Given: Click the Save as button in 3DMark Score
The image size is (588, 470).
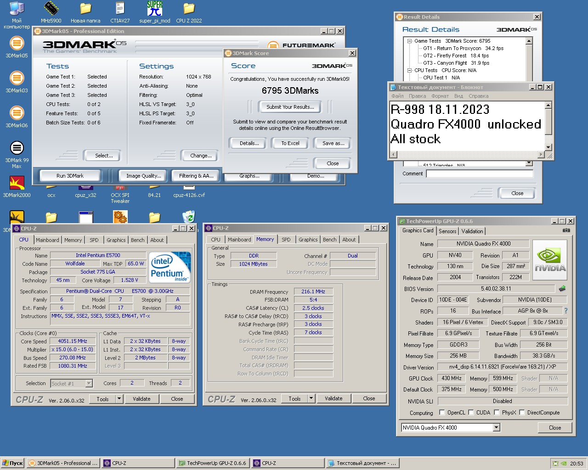Looking at the screenshot, I should (x=333, y=143).
